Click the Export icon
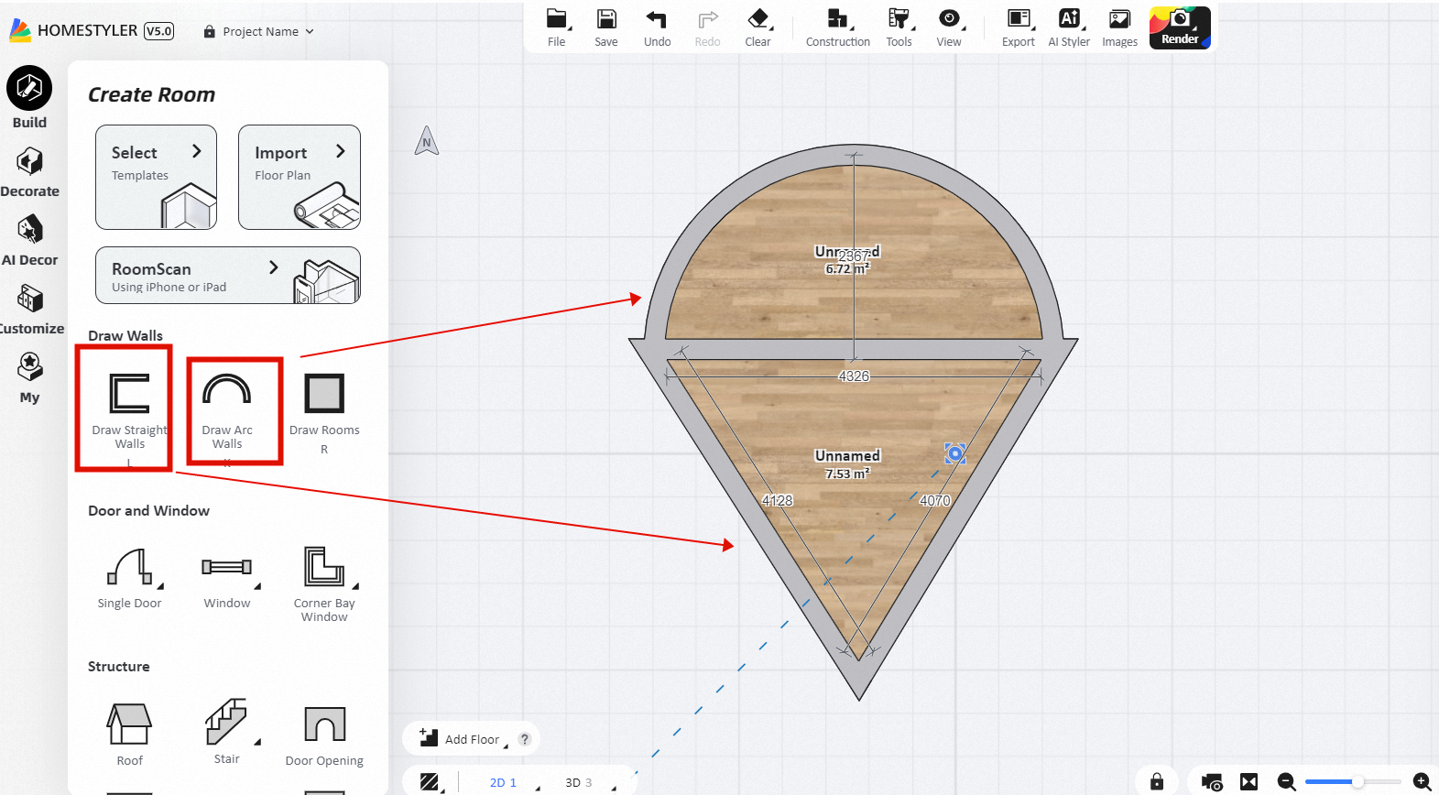This screenshot has width=1439, height=795. click(x=1019, y=19)
